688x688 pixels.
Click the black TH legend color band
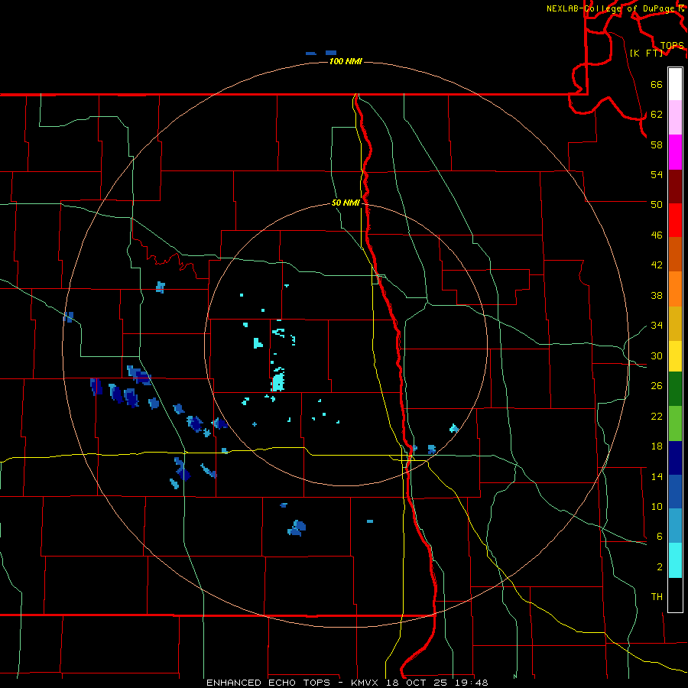(x=675, y=595)
